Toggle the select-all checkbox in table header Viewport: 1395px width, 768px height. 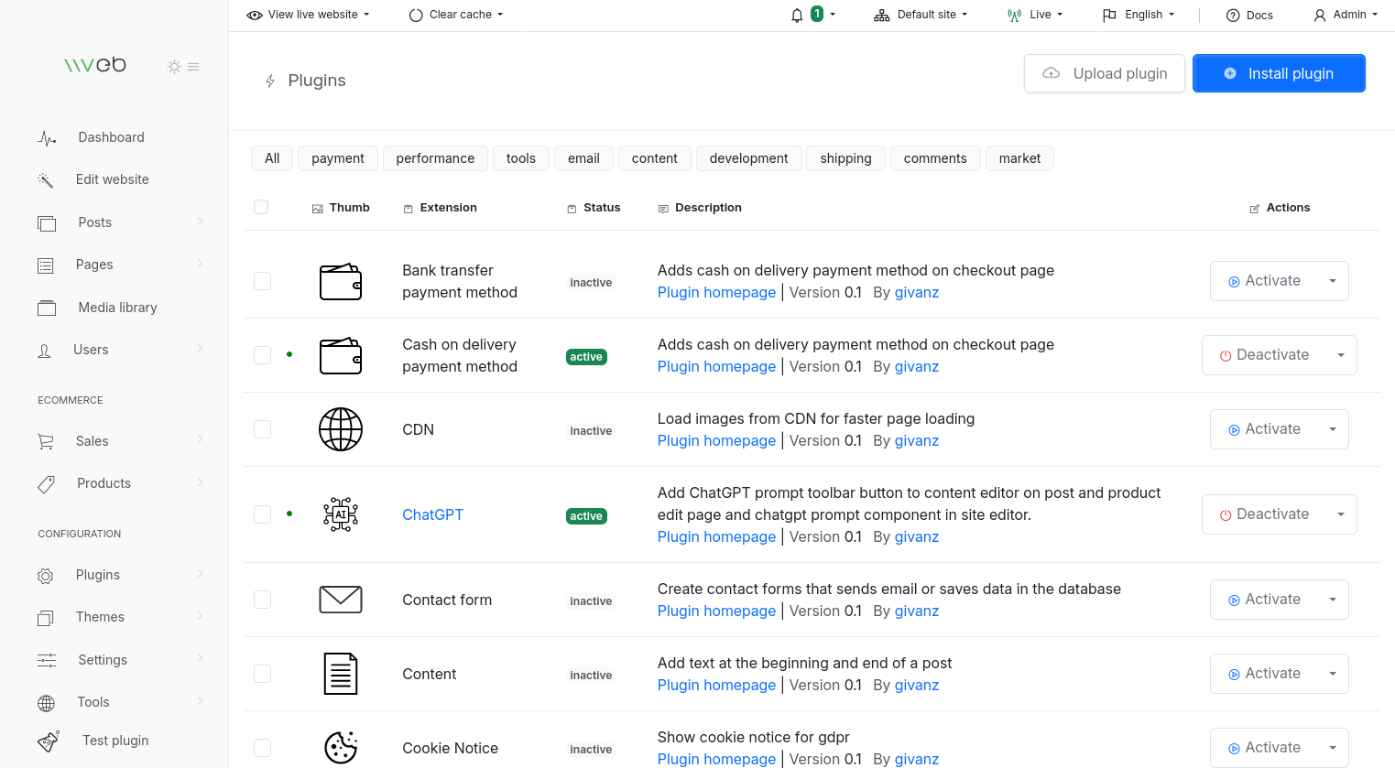coord(261,207)
